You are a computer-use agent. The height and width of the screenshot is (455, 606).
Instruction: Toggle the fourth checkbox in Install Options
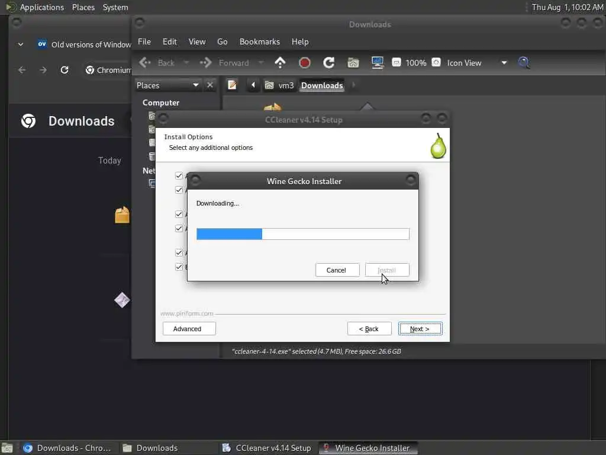[179, 229]
